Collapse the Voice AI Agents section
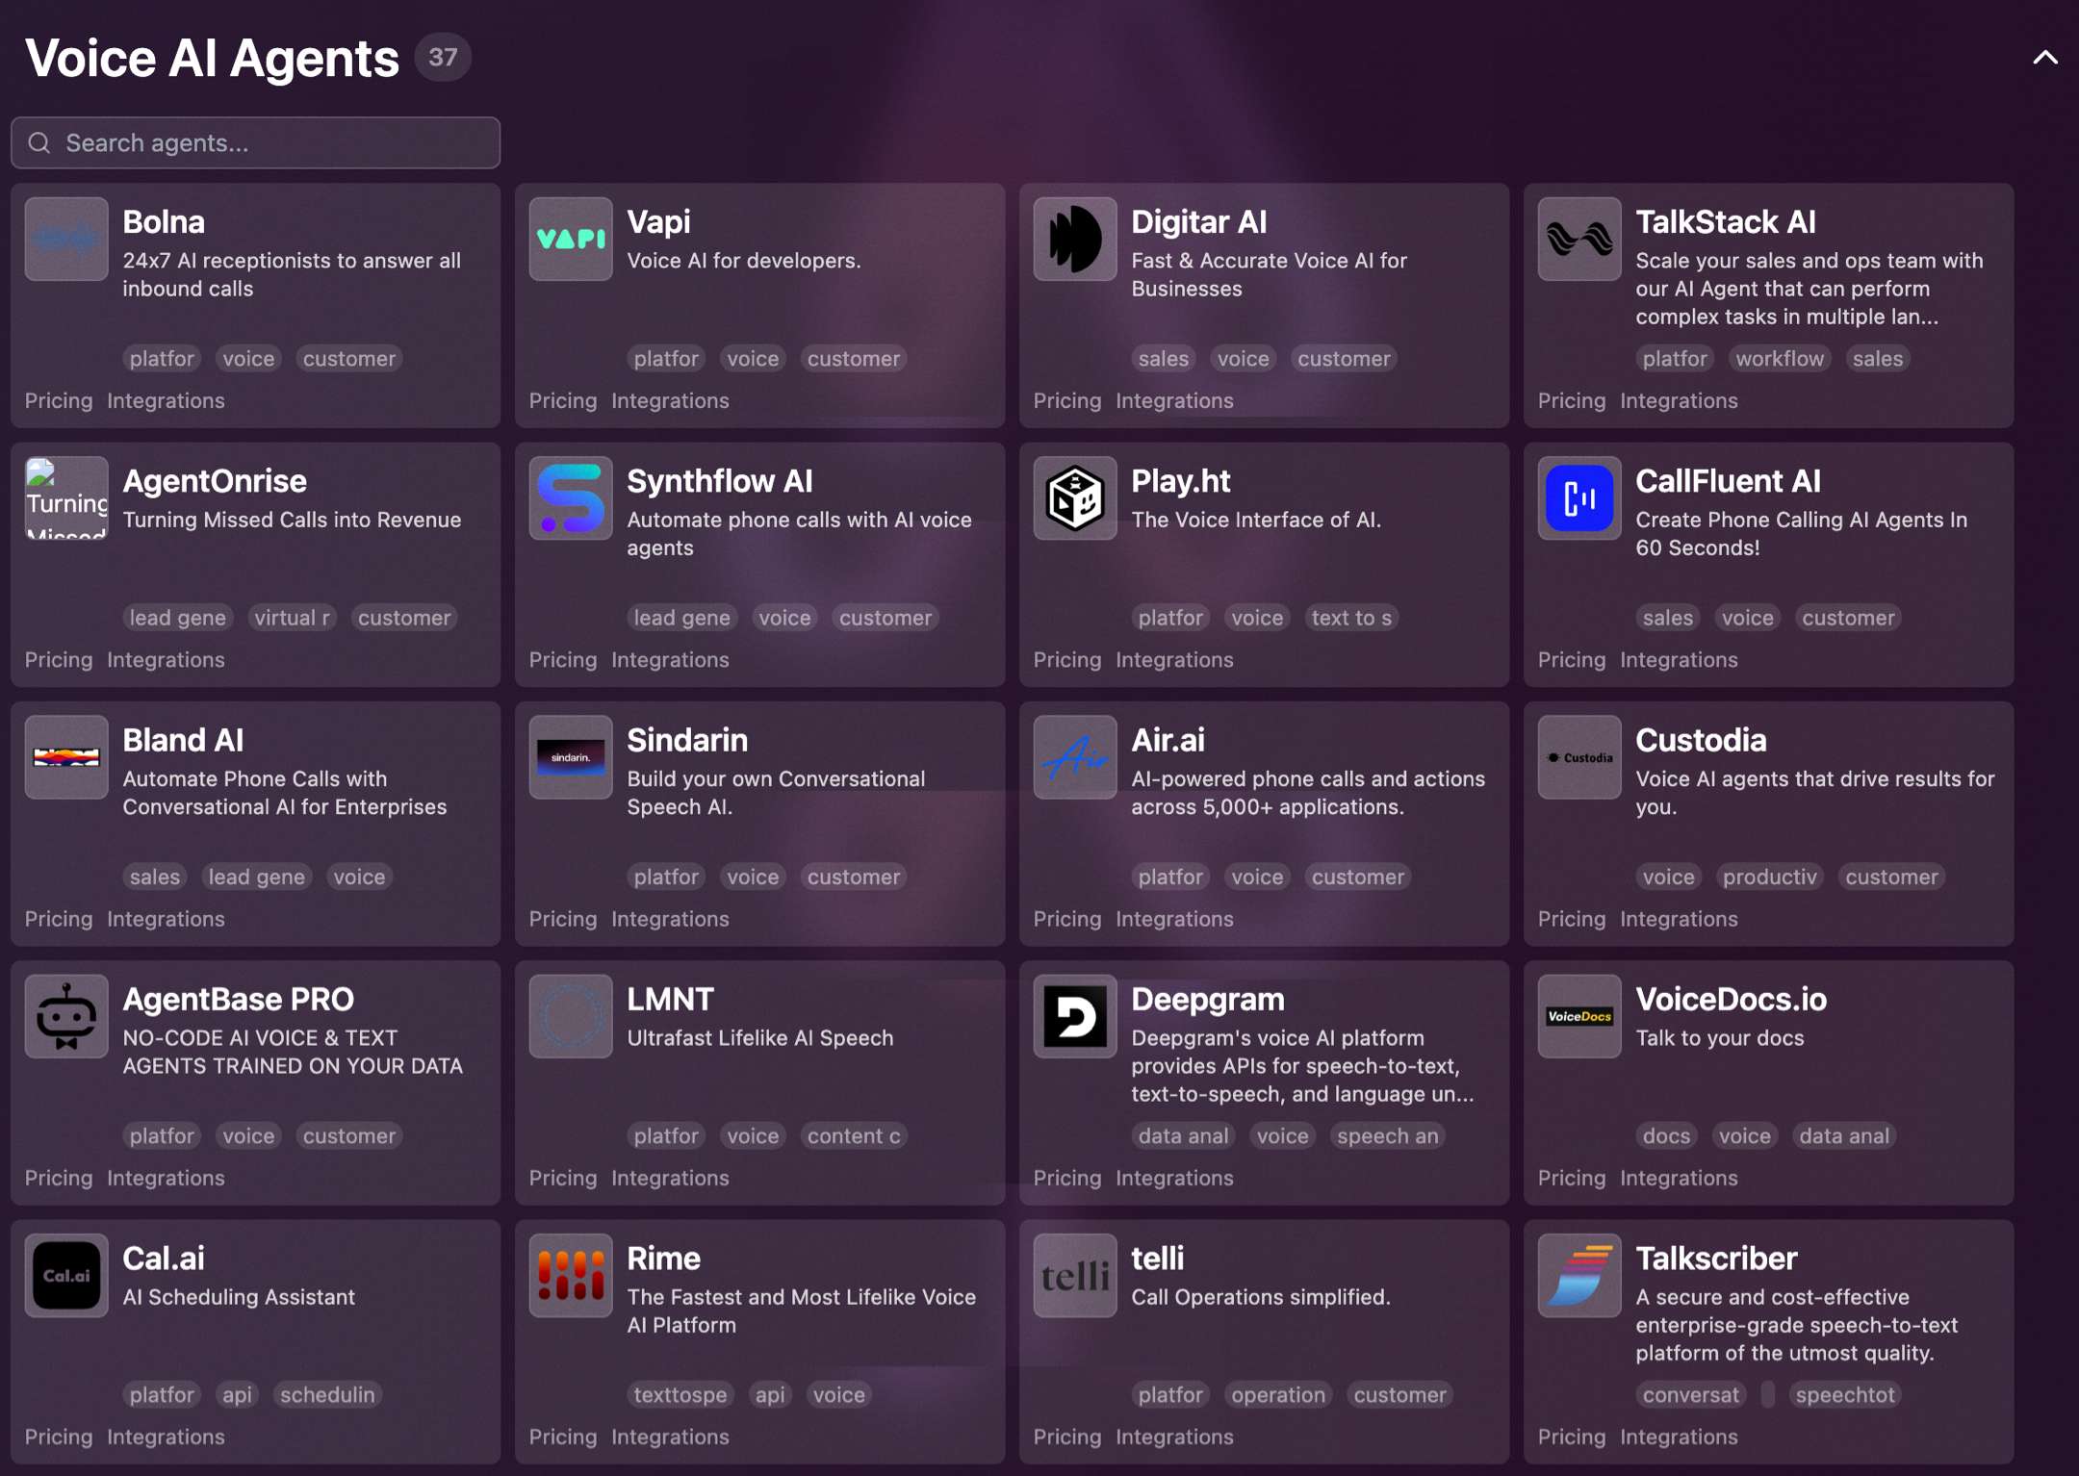Screen dimensions: 2079x1476 [2044, 58]
